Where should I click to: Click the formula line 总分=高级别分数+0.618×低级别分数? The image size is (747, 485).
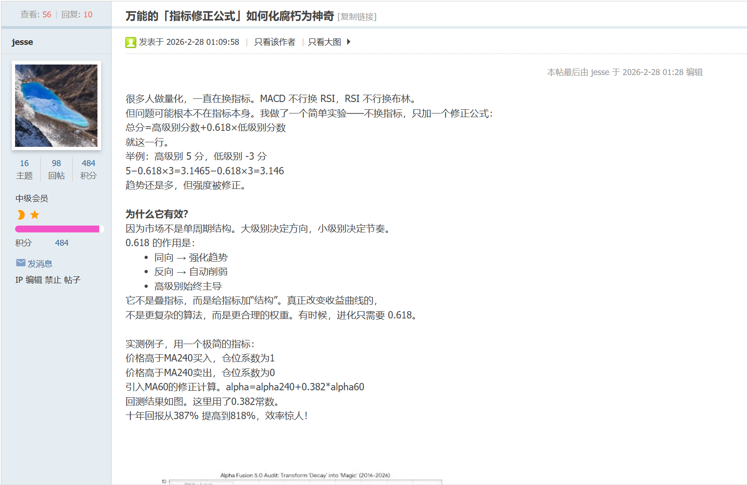coord(206,128)
